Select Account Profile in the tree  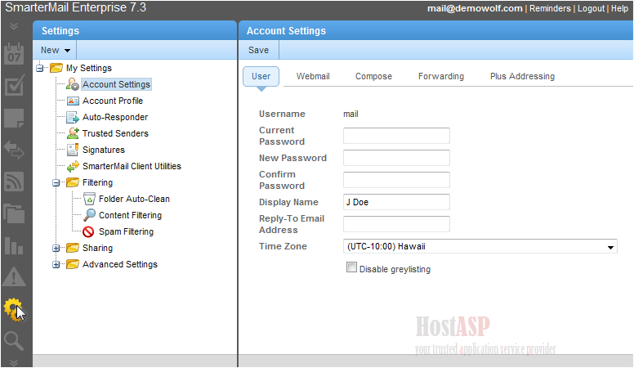point(113,101)
